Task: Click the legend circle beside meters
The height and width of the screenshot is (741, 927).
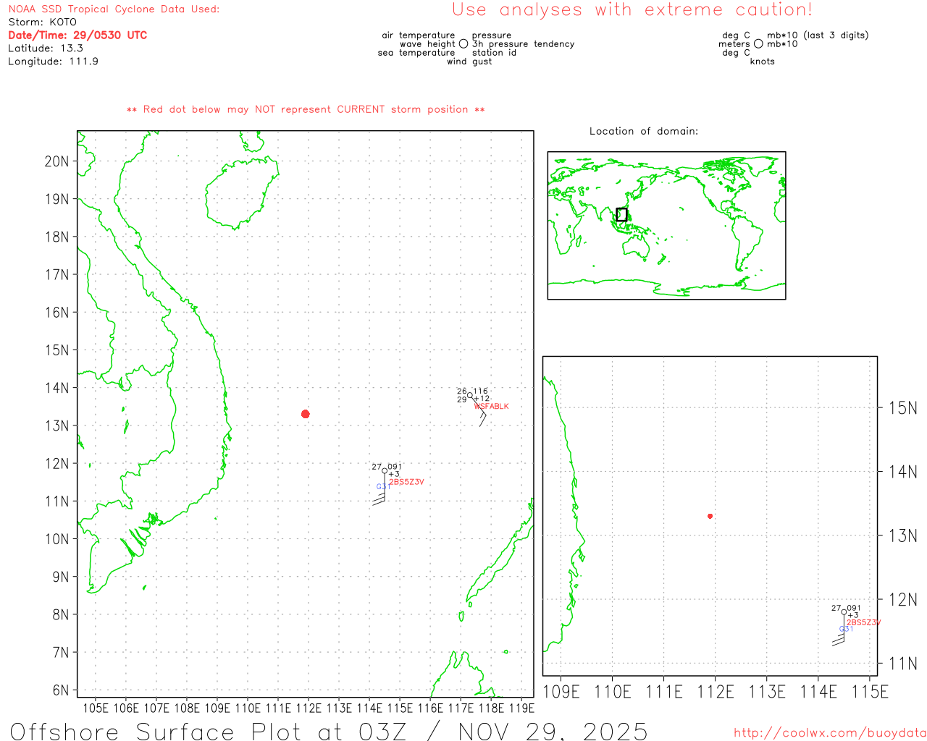Action: pyautogui.click(x=758, y=44)
